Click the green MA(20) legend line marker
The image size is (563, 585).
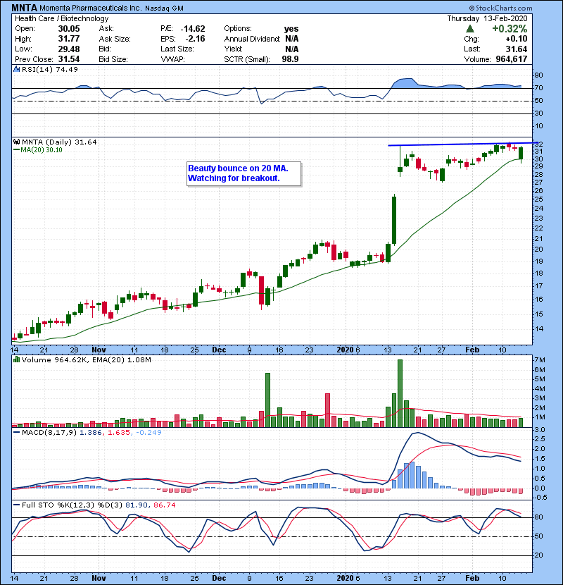[17, 149]
